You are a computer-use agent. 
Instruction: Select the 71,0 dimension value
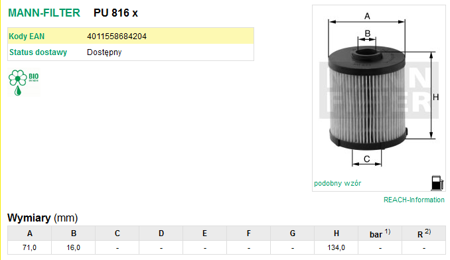tap(30, 247)
